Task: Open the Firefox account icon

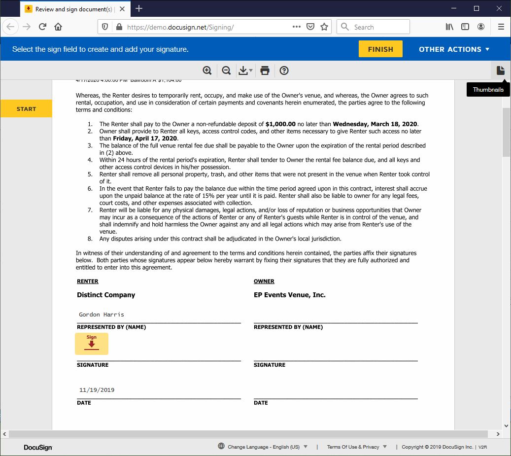Action: [x=480, y=27]
